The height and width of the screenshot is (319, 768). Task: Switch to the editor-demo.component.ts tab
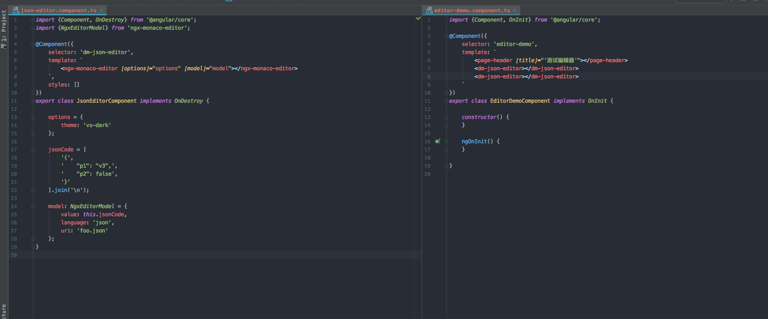(472, 10)
